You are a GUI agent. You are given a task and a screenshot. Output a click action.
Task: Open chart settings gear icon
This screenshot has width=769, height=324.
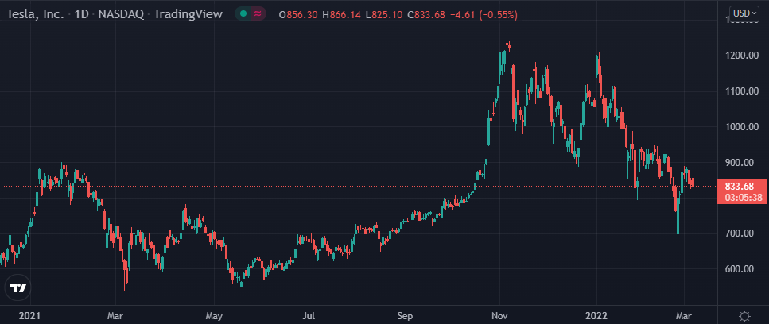tap(745, 315)
